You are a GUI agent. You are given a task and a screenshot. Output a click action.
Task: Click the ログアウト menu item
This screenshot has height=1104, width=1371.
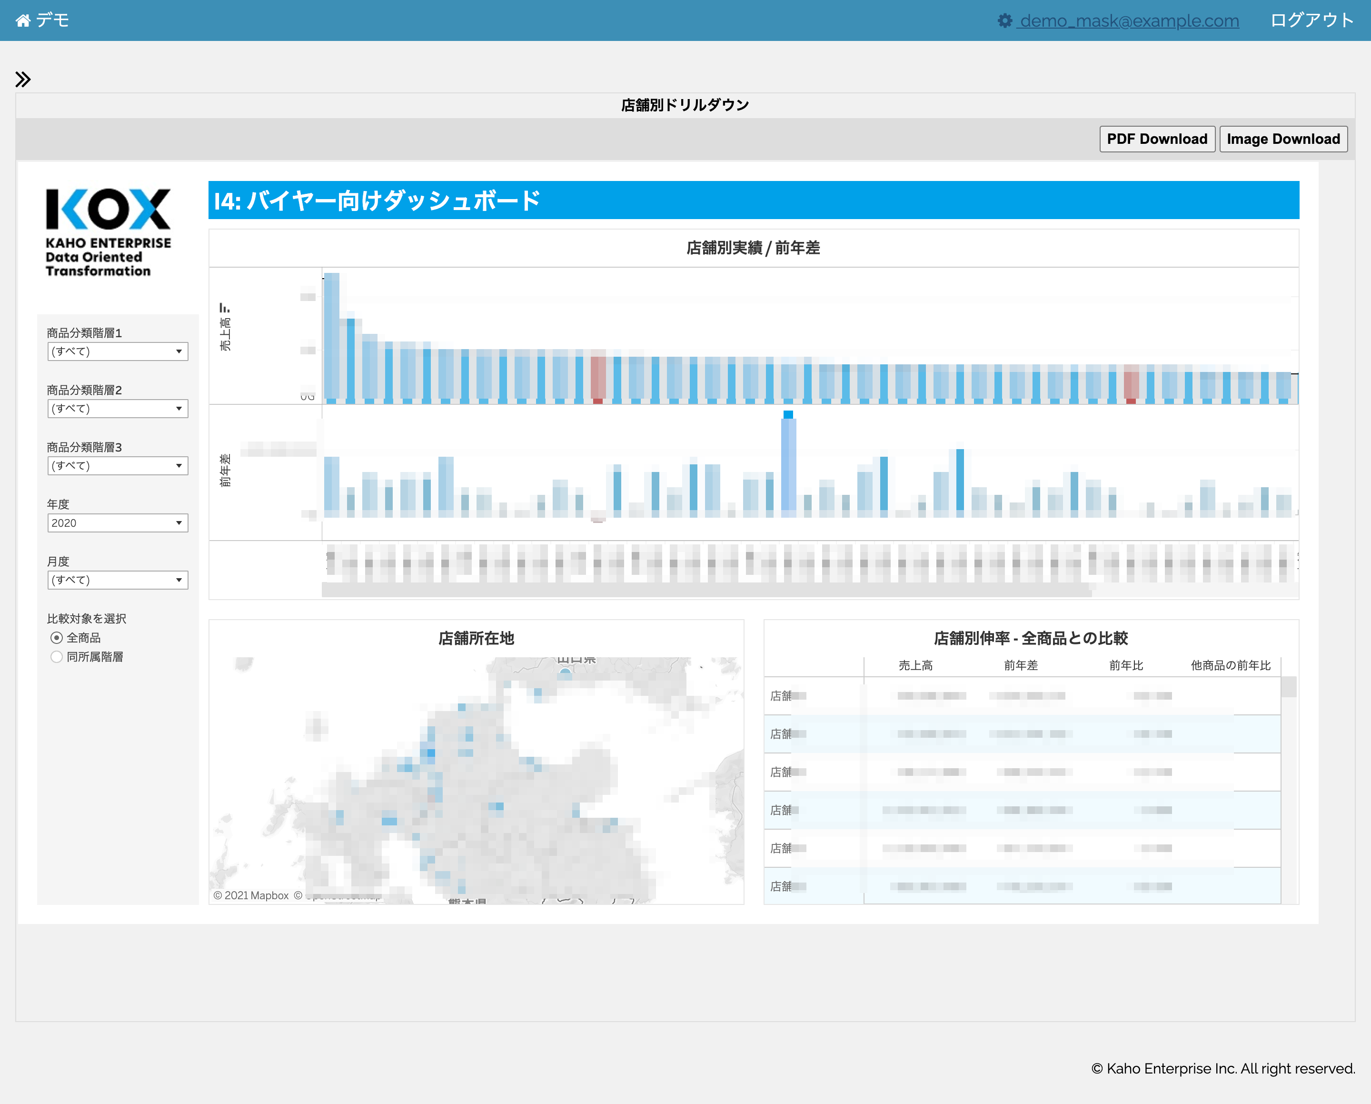coord(1311,21)
